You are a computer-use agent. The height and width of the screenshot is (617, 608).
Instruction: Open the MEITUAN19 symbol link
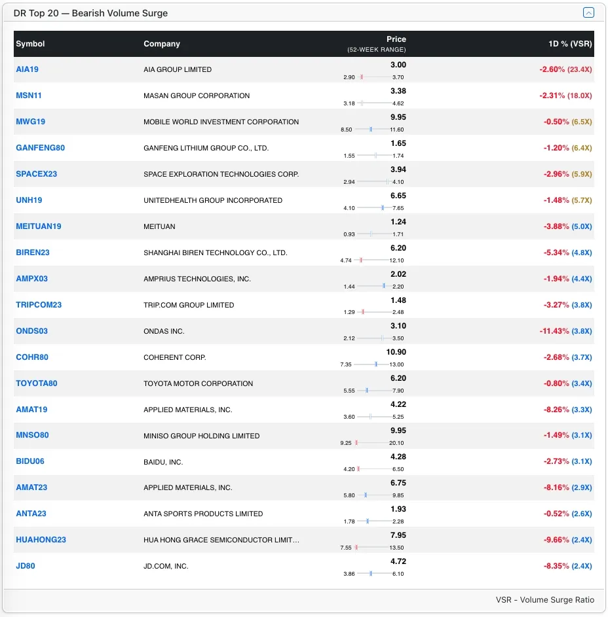tap(39, 226)
